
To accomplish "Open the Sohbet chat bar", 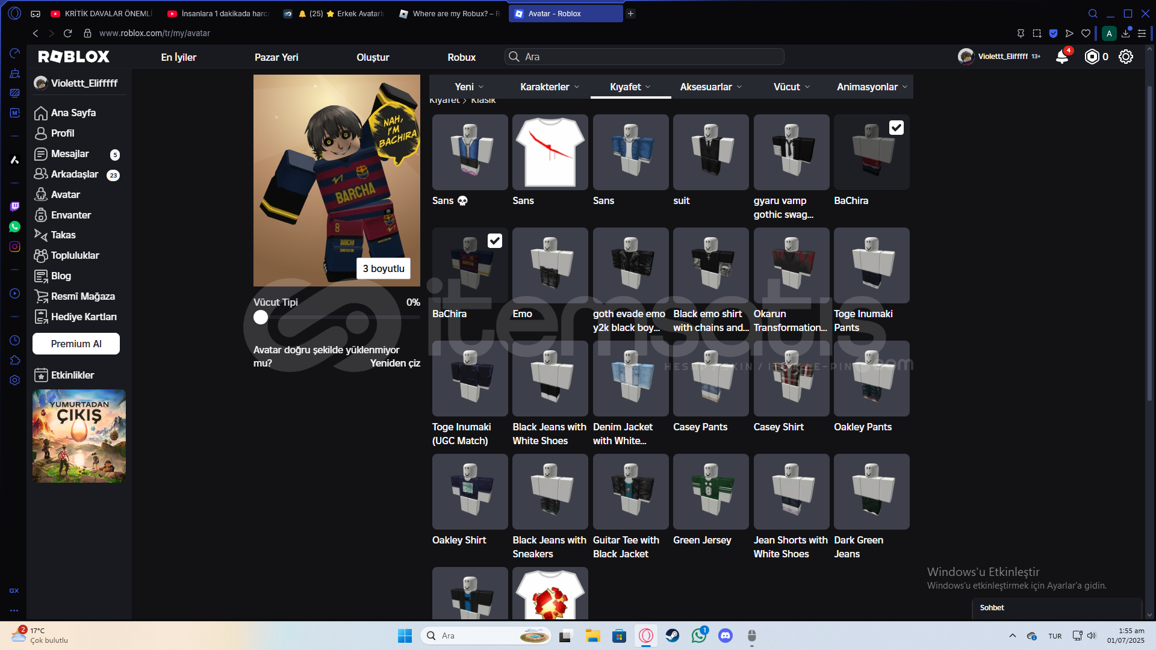I will (1057, 608).
